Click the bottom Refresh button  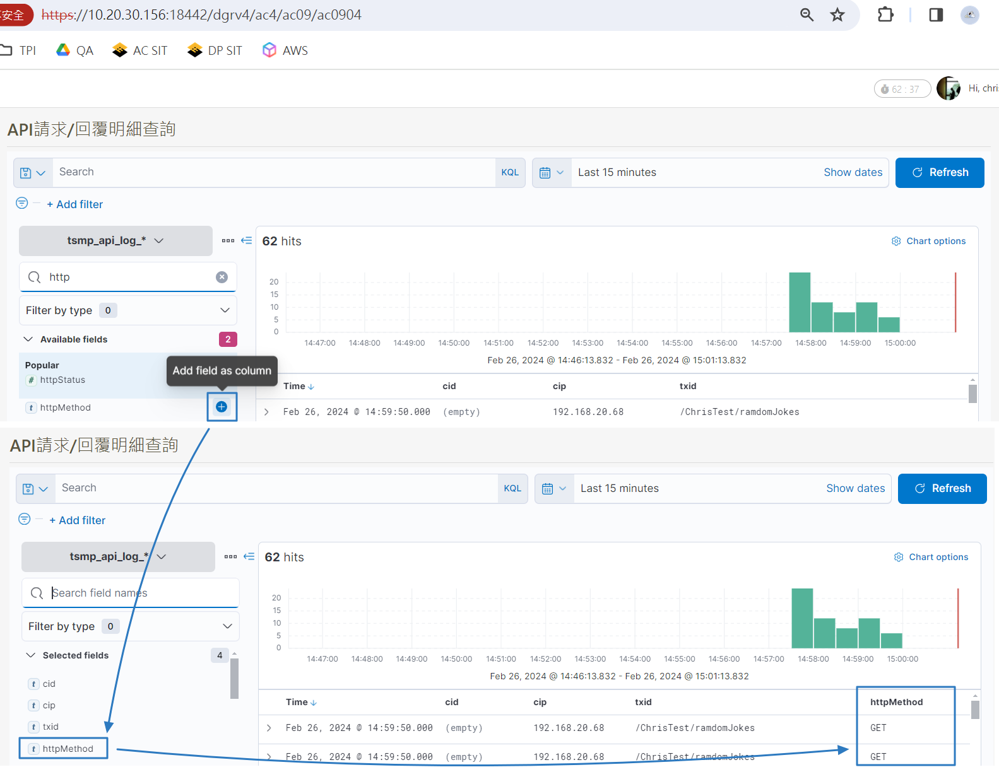pyautogui.click(x=942, y=488)
